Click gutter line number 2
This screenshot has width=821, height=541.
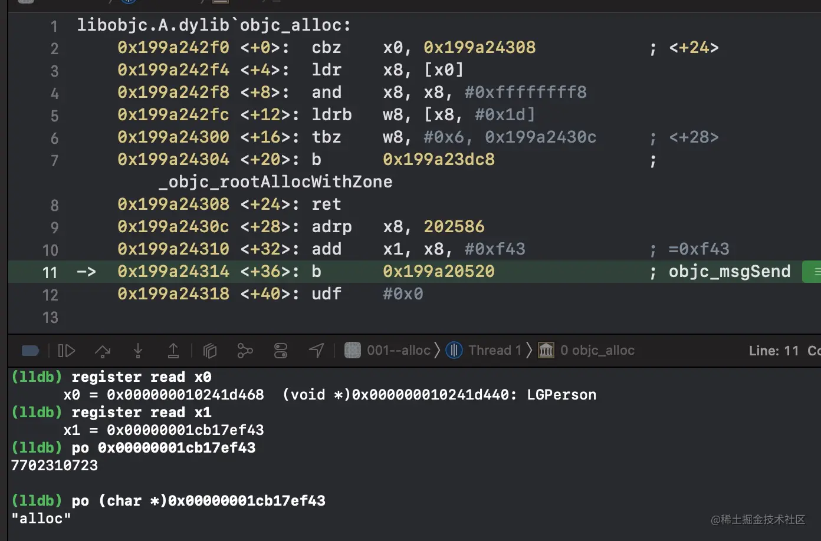54,48
